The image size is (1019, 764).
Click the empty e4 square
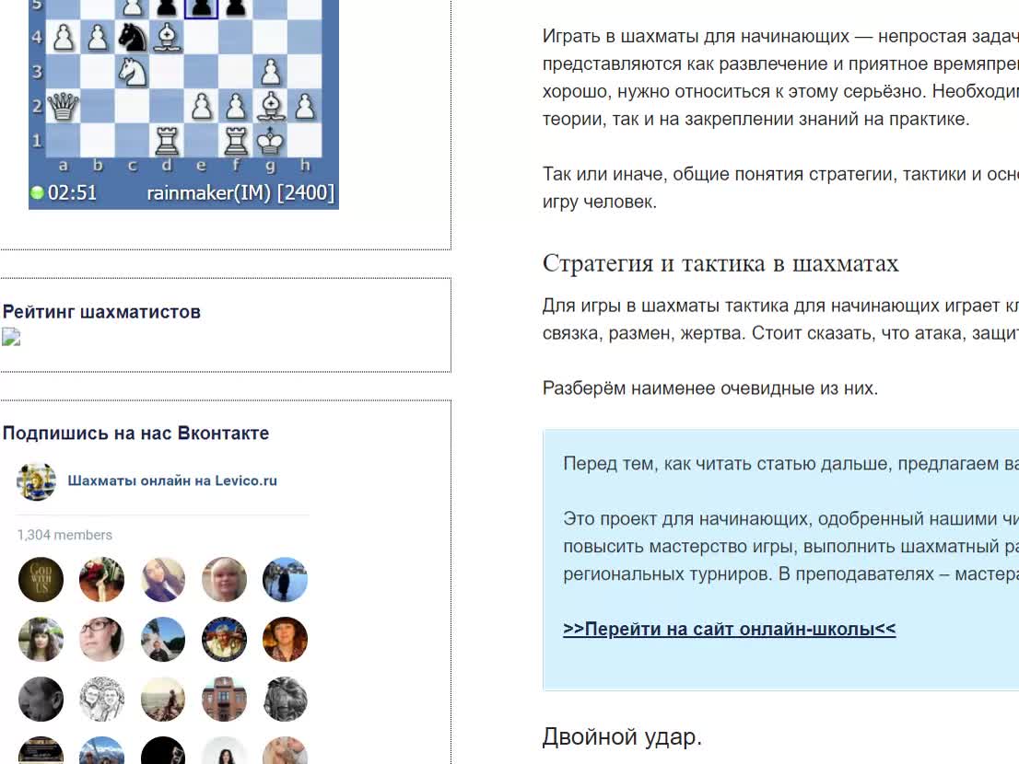click(202, 38)
